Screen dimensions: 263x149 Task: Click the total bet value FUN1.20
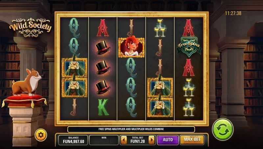pyautogui.click(x=137, y=141)
